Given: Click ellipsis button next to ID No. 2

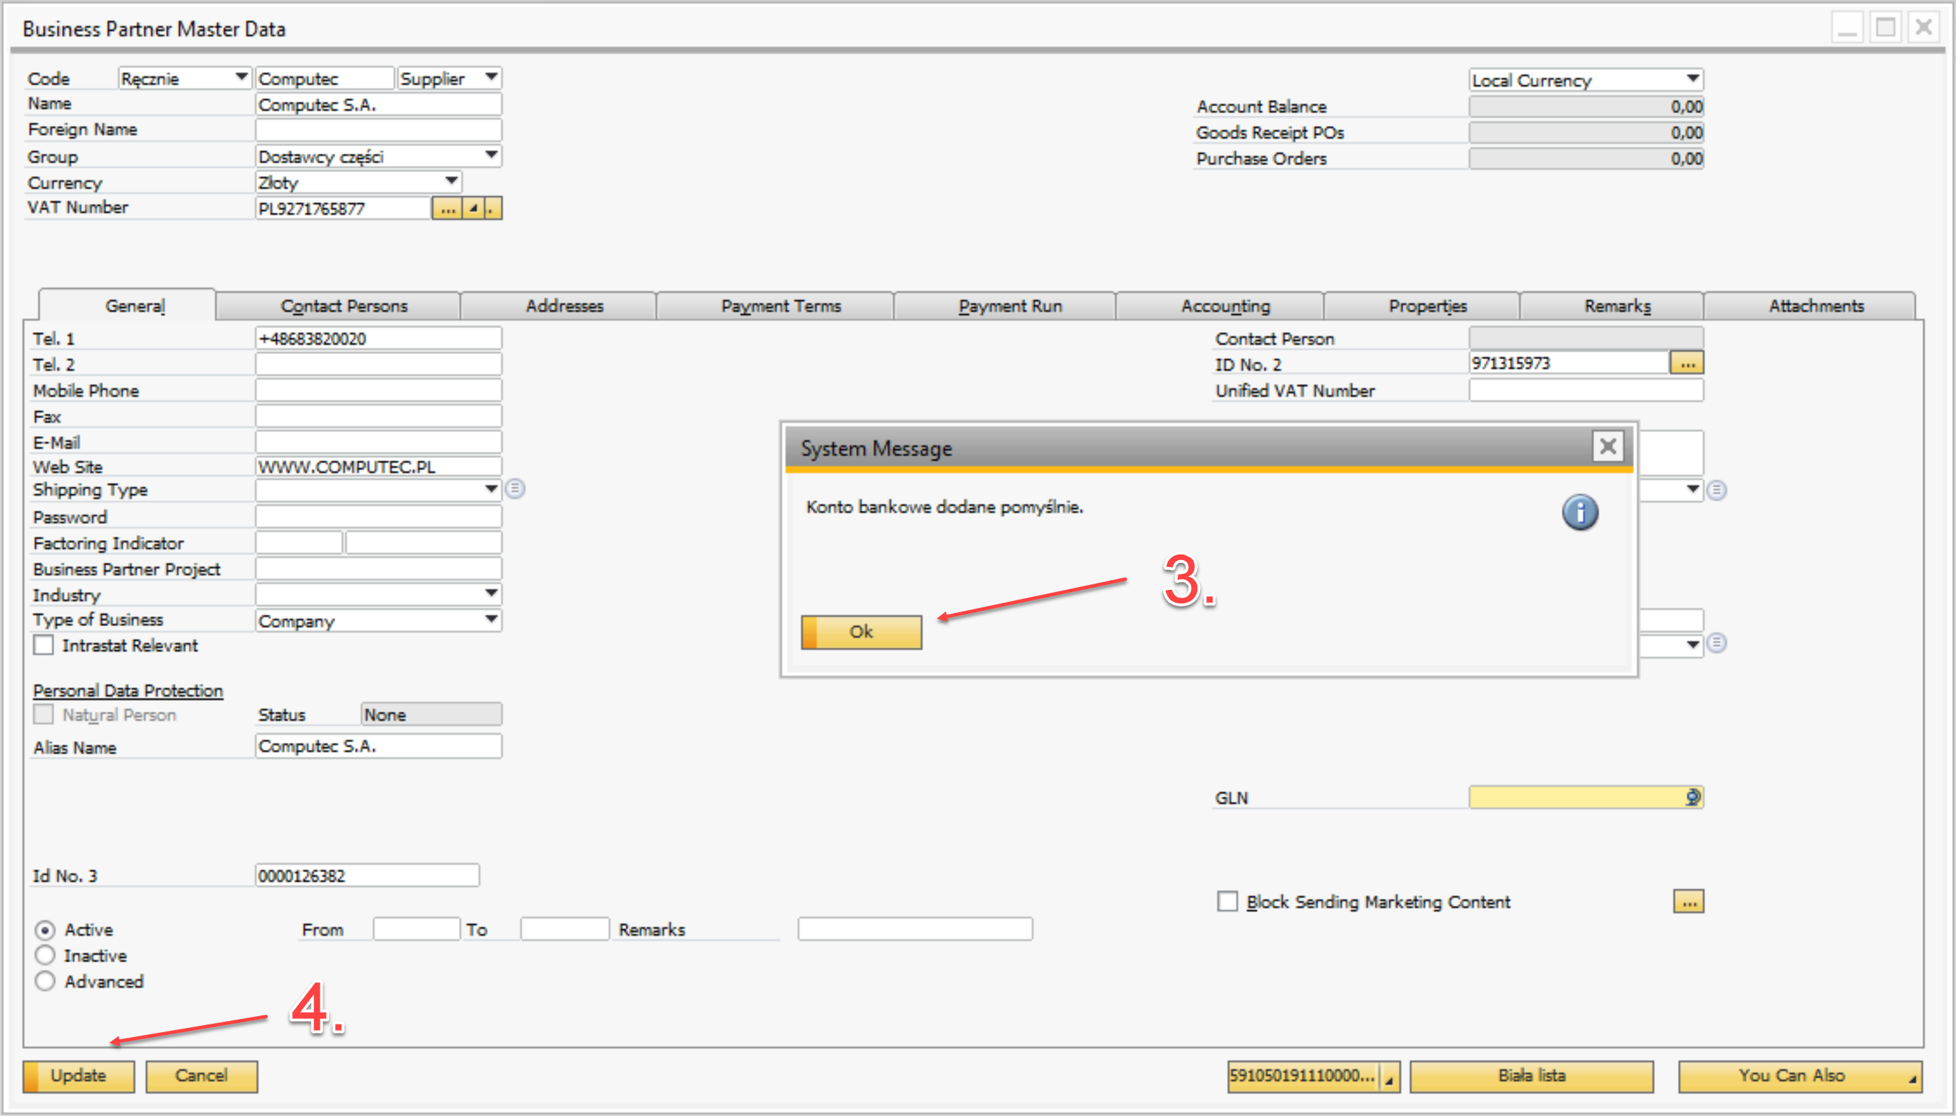Looking at the screenshot, I should click(x=1687, y=363).
